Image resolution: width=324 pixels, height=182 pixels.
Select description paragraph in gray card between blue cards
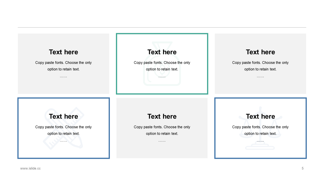coord(162,130)
